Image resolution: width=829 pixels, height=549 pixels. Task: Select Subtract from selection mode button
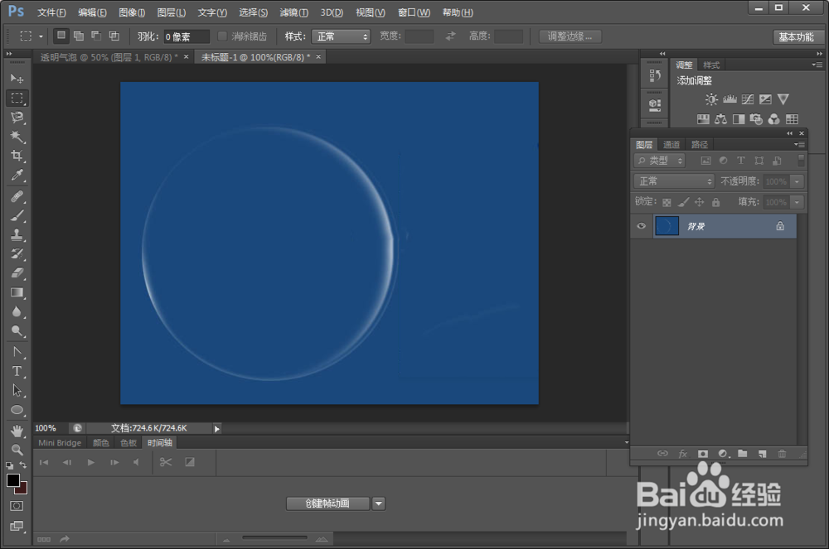[x=96, y=36]
